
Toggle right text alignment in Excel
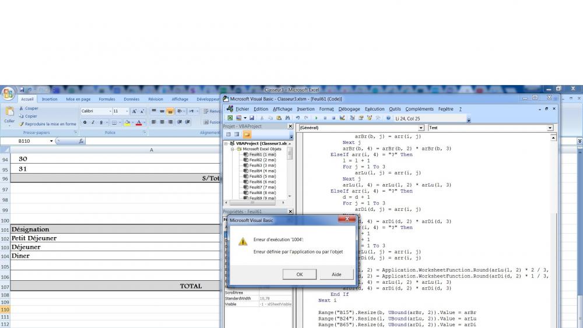coord(170,122)
